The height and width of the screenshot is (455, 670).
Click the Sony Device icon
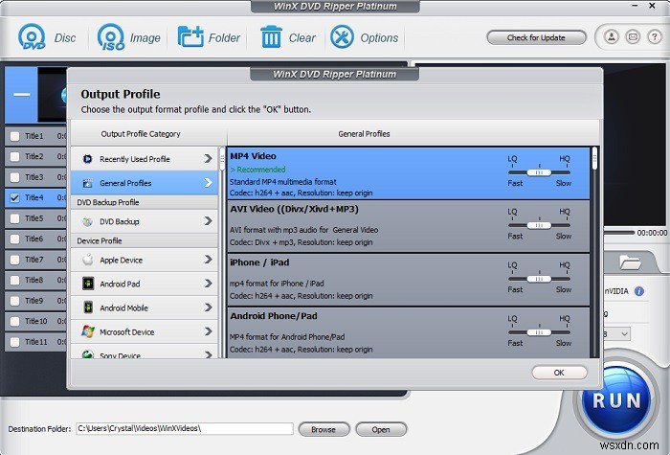(88, 354)
